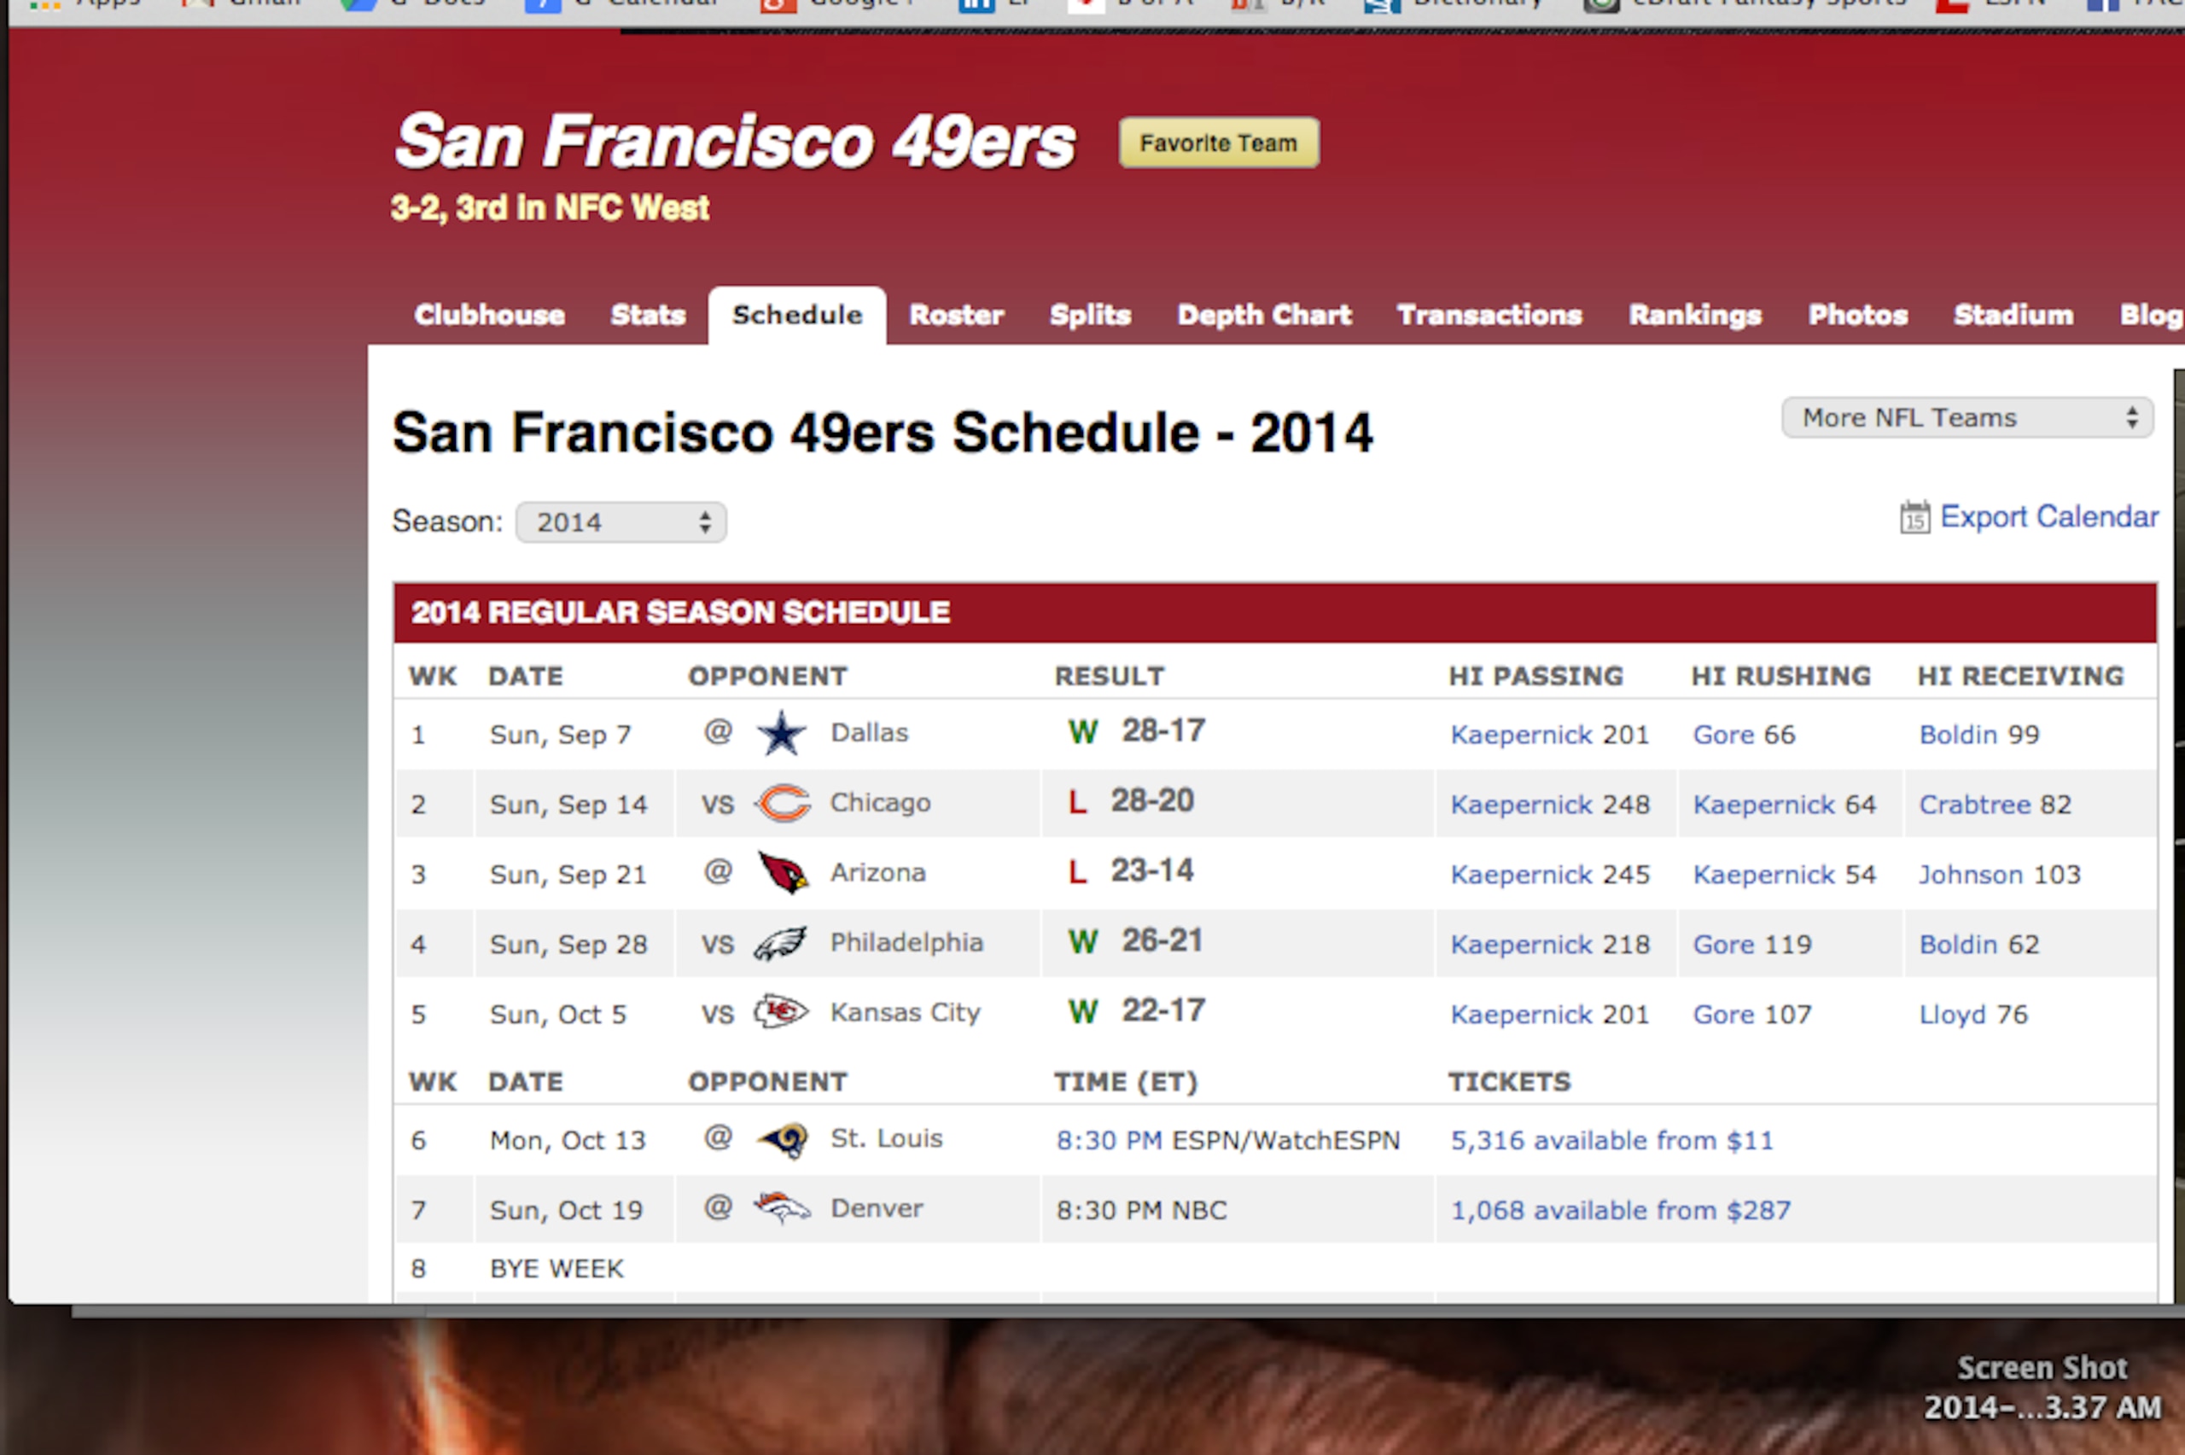Click the Boldin 99 receiving link
Image resolution: width=2185 pixels, height=1455 pixels.
tap(1958, 735)
